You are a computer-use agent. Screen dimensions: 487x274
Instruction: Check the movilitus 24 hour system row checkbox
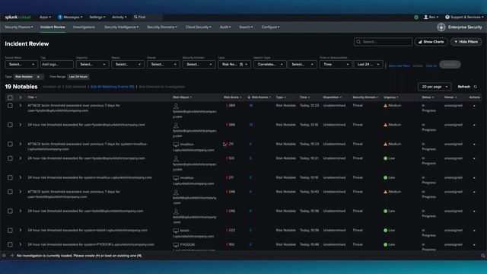(x=10, y=177)
